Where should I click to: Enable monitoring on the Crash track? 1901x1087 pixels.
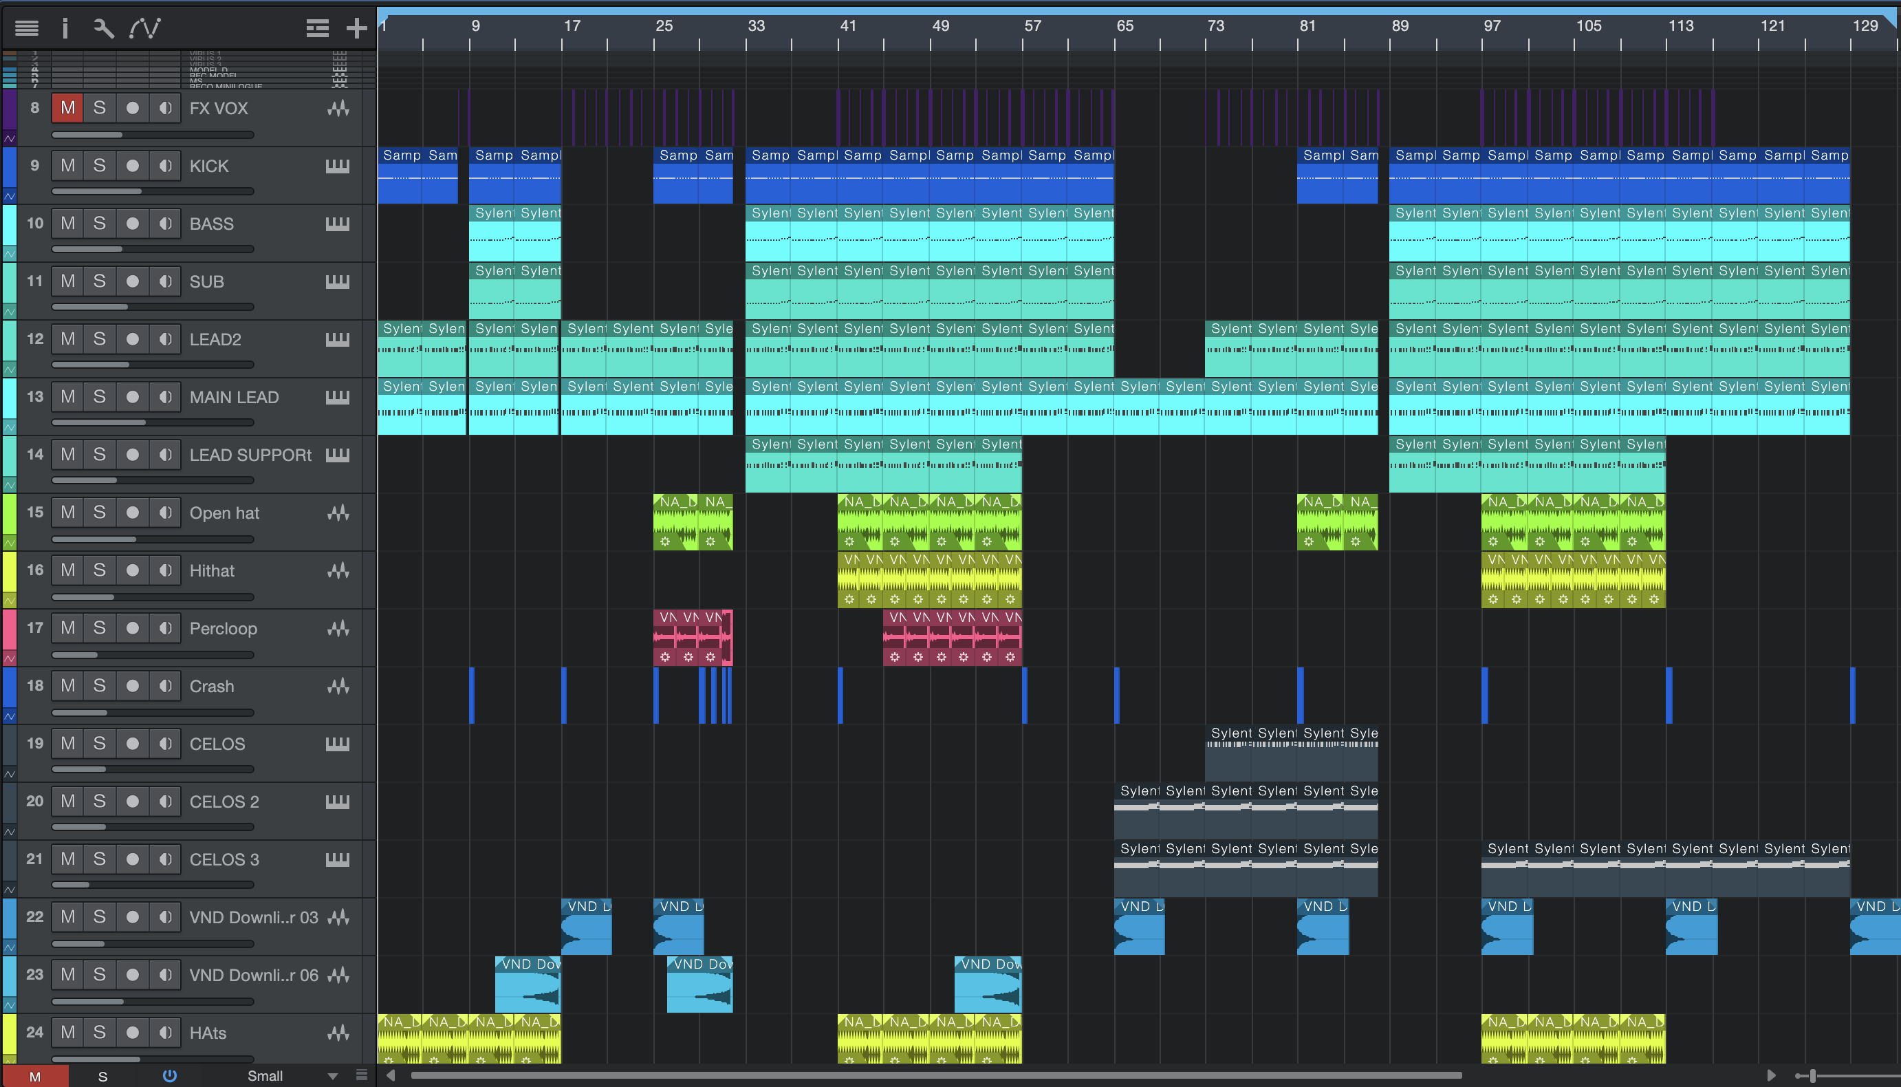(x=165, y=686)
